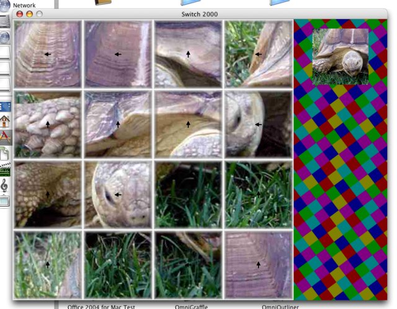
Task: Rotate the concentric shell ridges tile with left arrow
Action: 48,54
